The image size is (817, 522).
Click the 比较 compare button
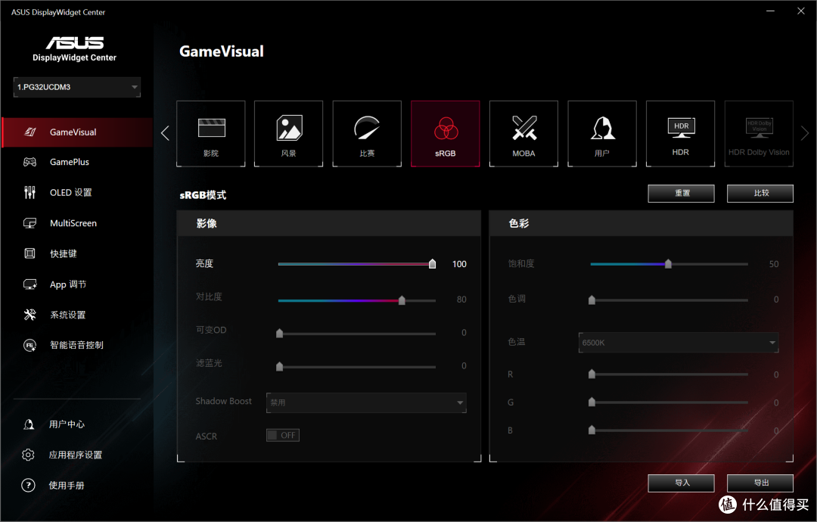(760, 193)
